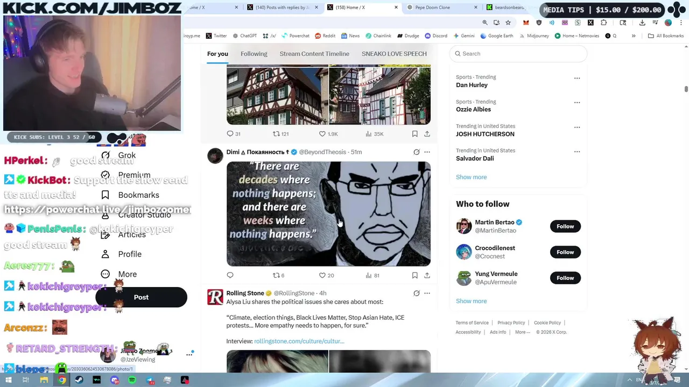Open the More menu in X sidebar

pos(119,274)
